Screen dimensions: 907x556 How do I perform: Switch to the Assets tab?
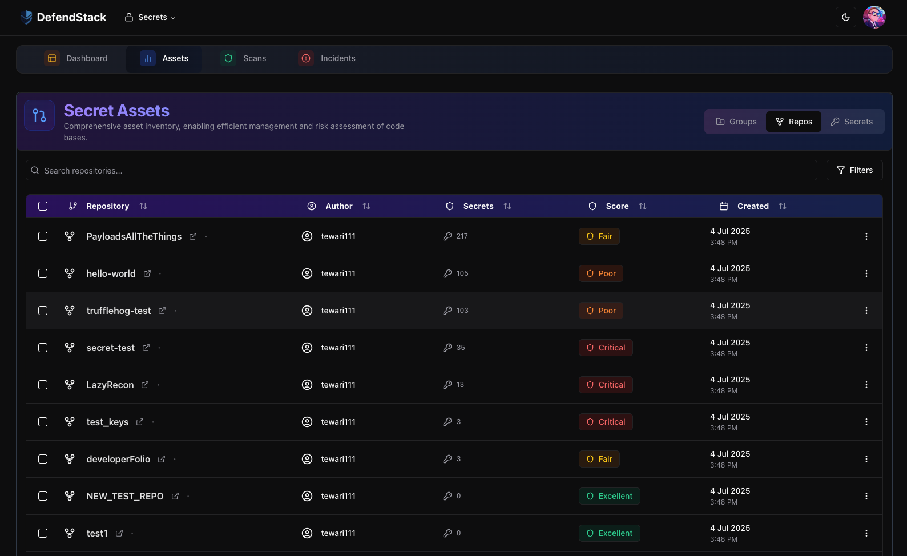[164, 58]
